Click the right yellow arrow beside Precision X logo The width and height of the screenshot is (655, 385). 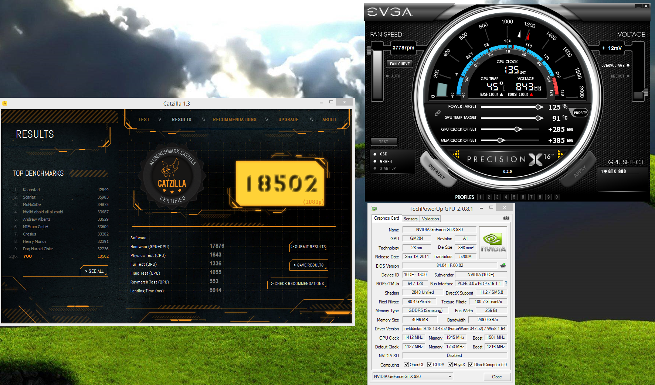click(560, 154)
